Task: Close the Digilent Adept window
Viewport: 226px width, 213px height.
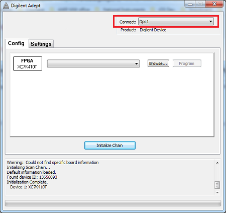Action: coord(214,4)
